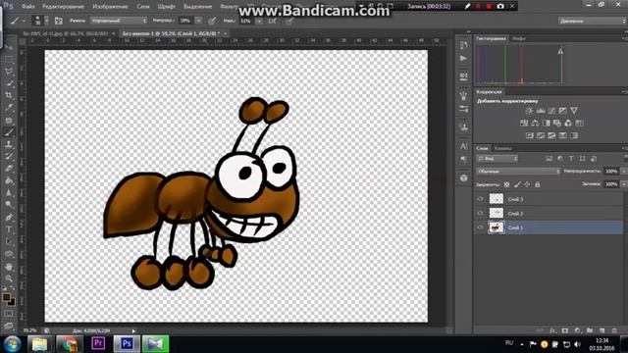Select the Blur tool
The height and width of the screenshot is (353, 628).
(x=9, y=193)
